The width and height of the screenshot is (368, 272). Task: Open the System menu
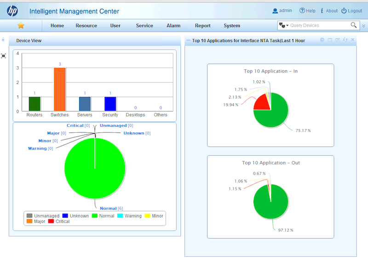click(x=232, y=26)
